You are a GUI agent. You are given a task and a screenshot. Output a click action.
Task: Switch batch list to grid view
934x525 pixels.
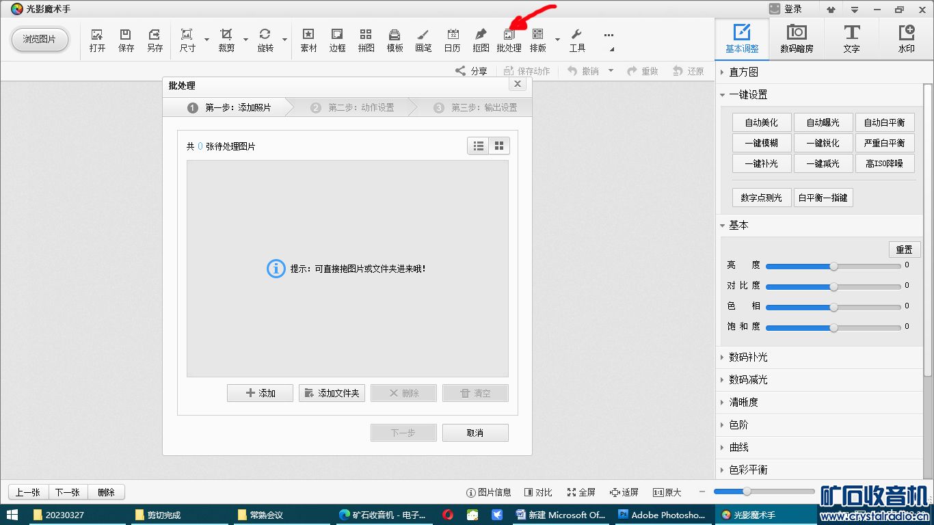[x=499, y=146]
